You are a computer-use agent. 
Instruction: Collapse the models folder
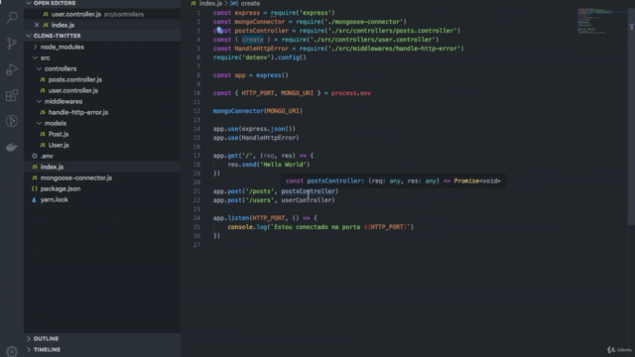click(56, 123)
